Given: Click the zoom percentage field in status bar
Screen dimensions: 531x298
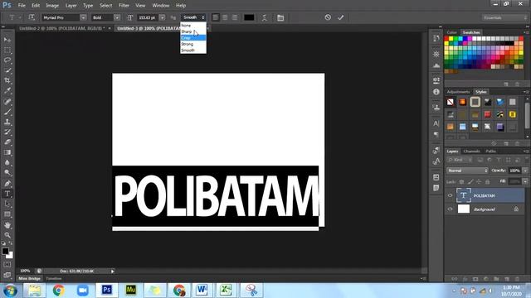Looking at the screenshot, I should (26, 271).
